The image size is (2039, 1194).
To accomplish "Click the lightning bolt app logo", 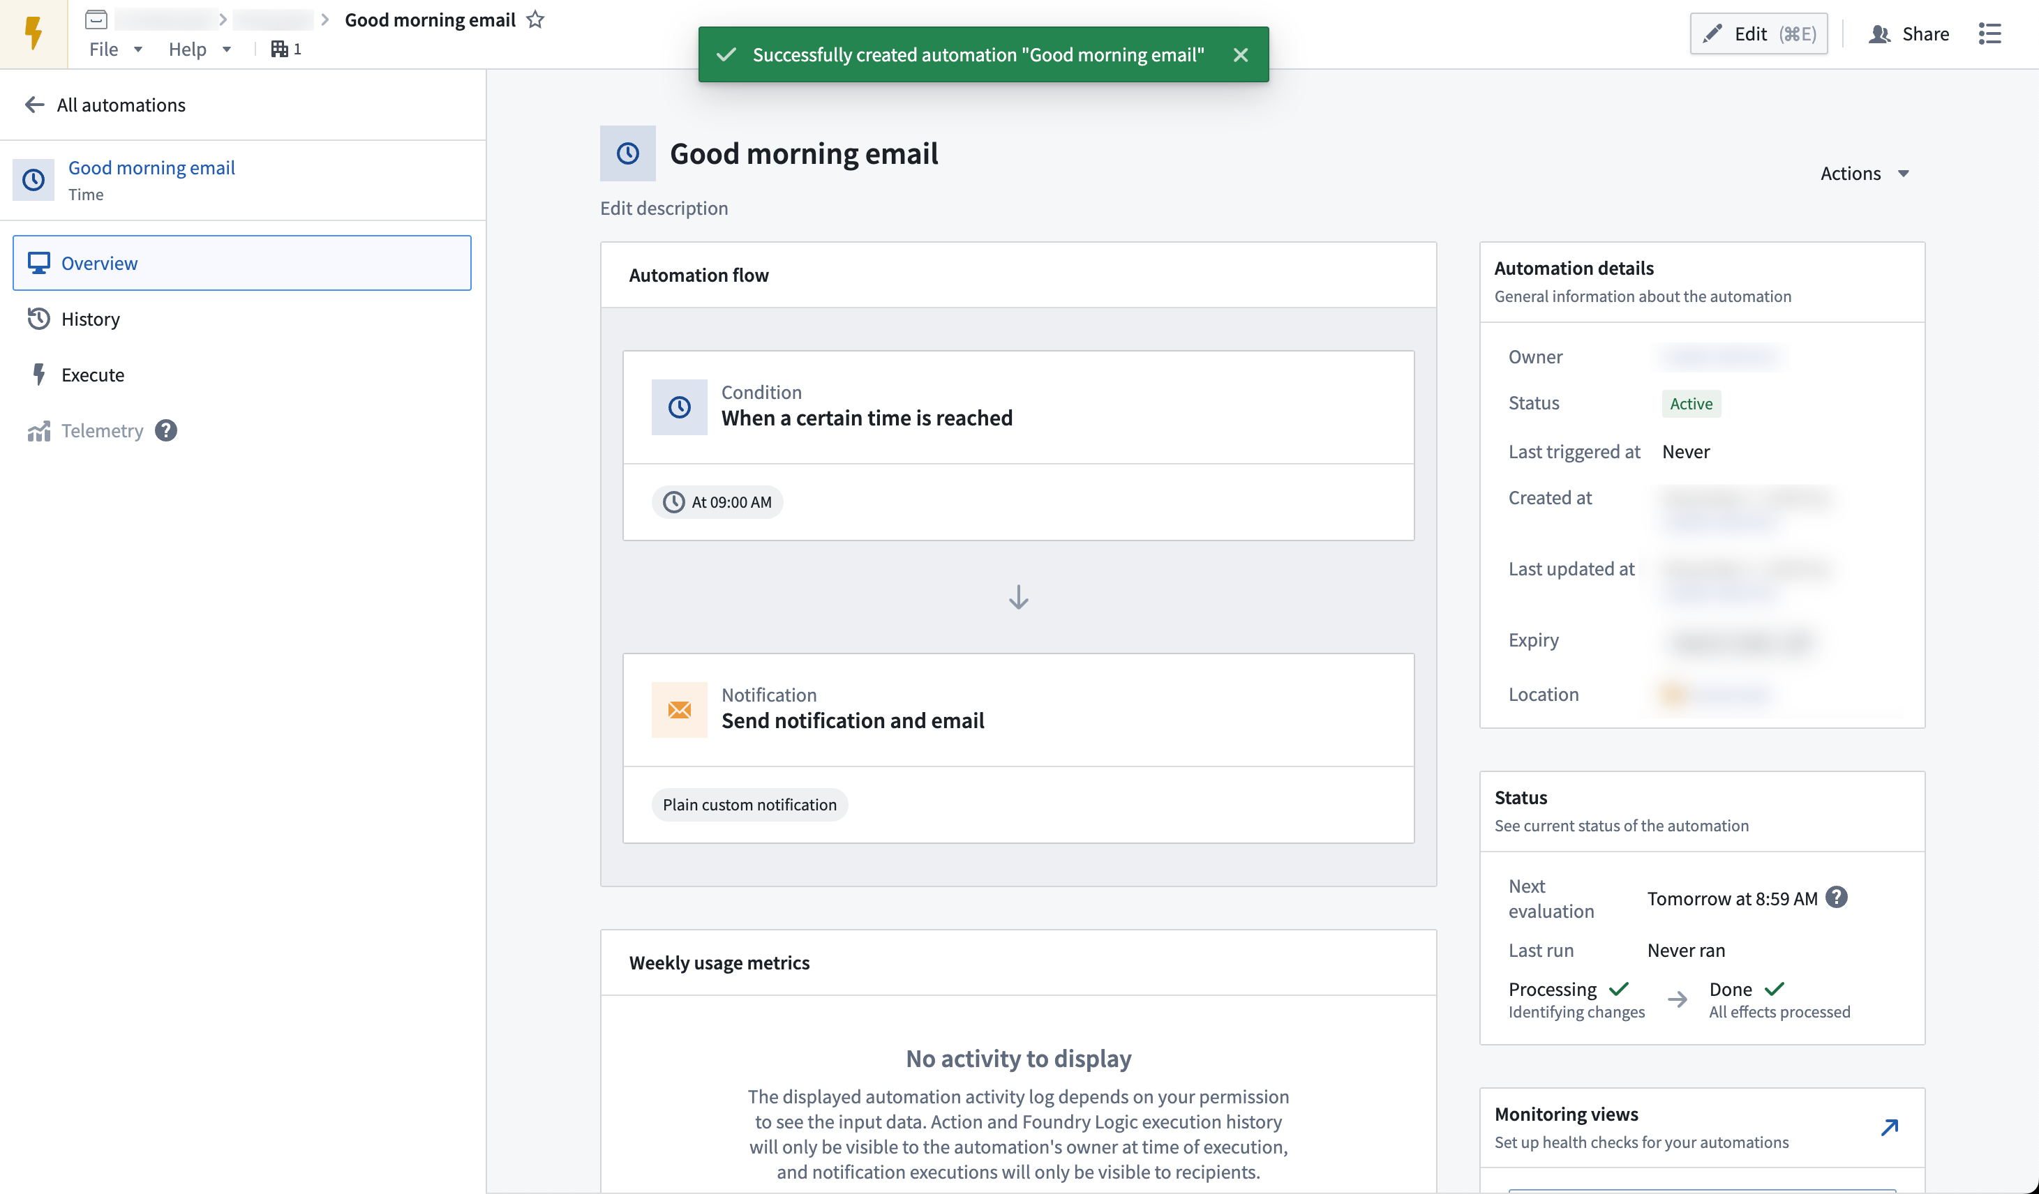I will [x=33, y=34].
